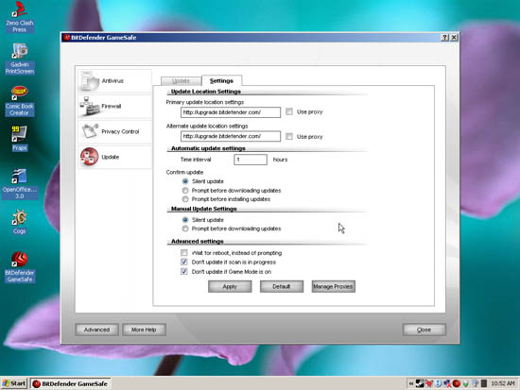This screenshot has height=390, width=520.
Task: Click the red BitDefender tray icon
Action: pyautogui.click(x=457, y=383)
